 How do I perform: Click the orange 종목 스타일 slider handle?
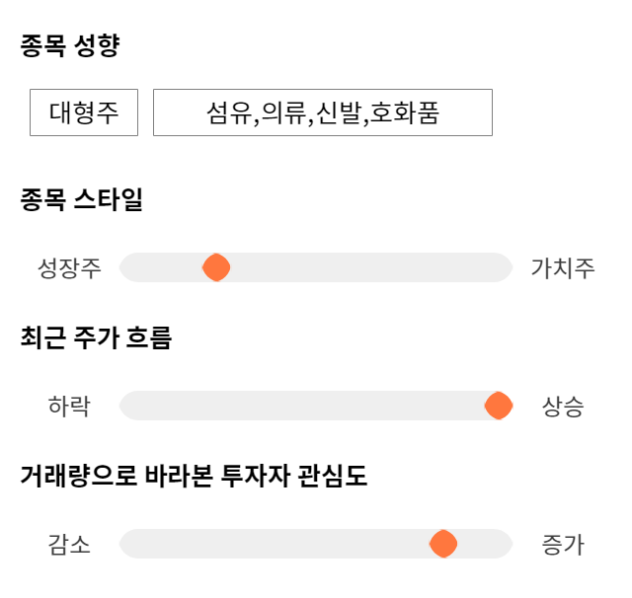(x=216, y=267)
